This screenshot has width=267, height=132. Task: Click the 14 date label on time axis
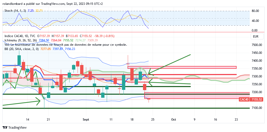28,119
